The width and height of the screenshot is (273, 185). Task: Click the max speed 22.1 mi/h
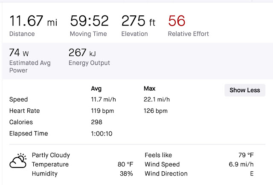click(157, 100)
